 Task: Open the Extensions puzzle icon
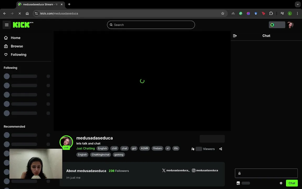[271, 13]
